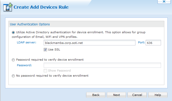Image resolution: width=172 pixels, height=101 pixels.
Task: Click into the LDAP server field
Action: [x=89, y=43]
